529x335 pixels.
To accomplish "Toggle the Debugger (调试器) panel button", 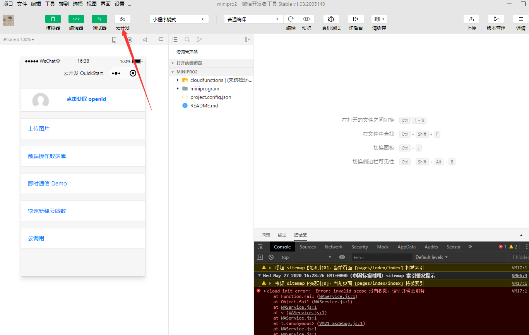I will click(x=99, y=19).
